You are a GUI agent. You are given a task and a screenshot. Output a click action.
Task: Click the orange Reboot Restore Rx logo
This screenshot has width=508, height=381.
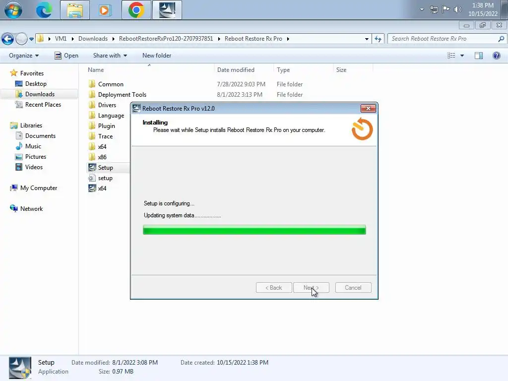[362, 129]
